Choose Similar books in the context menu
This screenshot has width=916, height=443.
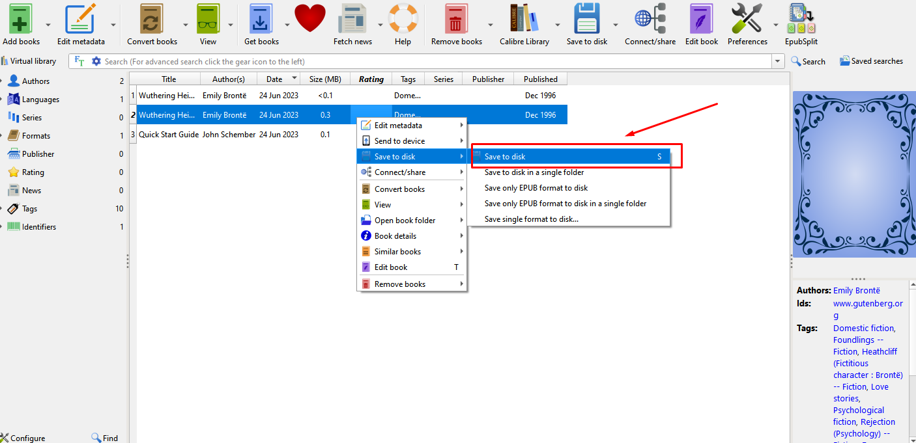(x=412, y=252)
